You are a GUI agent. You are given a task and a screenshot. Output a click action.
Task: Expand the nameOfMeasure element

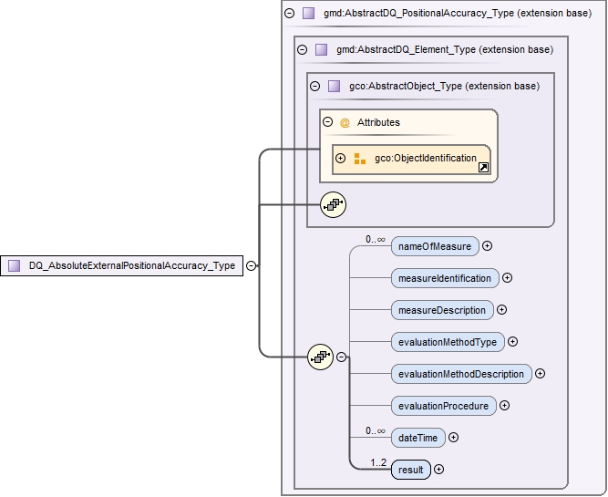(x=488, y=245)
